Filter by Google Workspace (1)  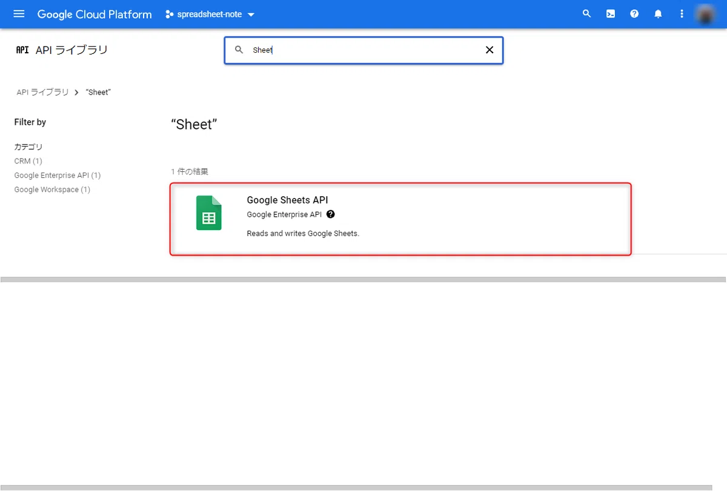[52, 189]
